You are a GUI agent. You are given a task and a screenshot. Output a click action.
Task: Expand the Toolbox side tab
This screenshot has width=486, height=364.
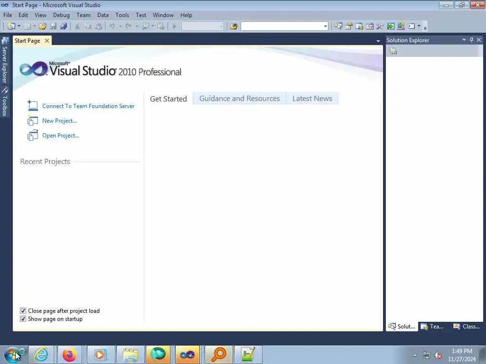coord(5,102)
